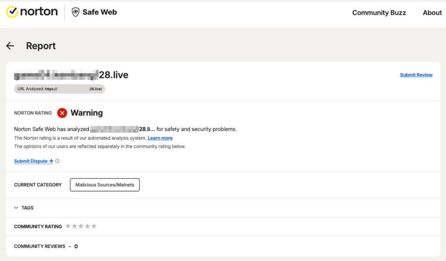Toggle the second rating star
446x261 pixels.
coord(74,226)
